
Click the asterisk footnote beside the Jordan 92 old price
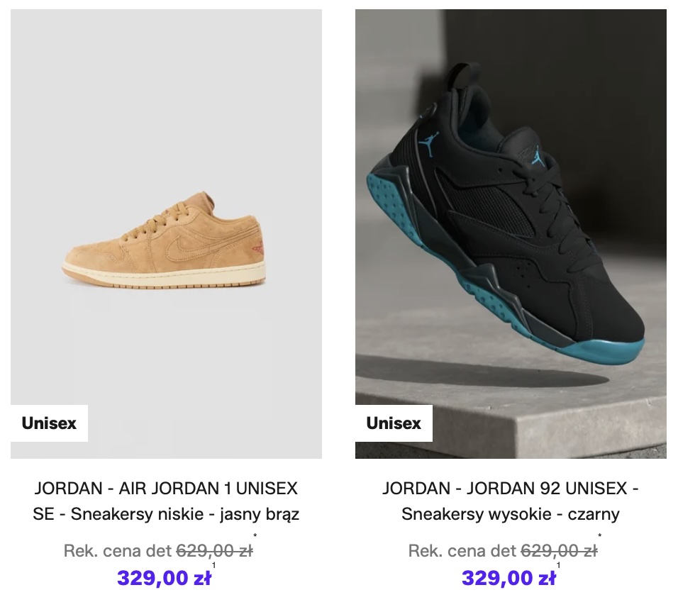[x=600, y=537]
